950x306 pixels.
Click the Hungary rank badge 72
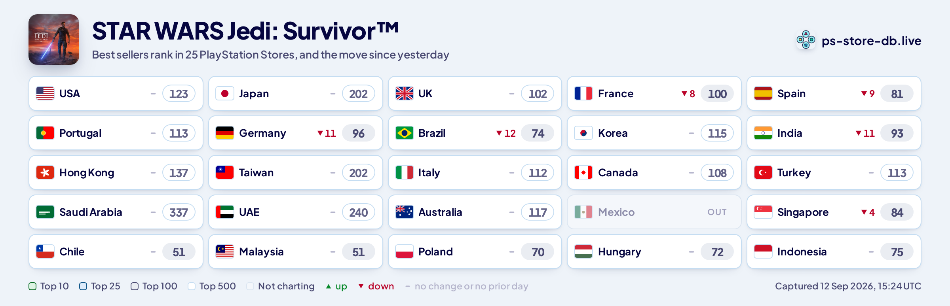[x=717, y=252]
